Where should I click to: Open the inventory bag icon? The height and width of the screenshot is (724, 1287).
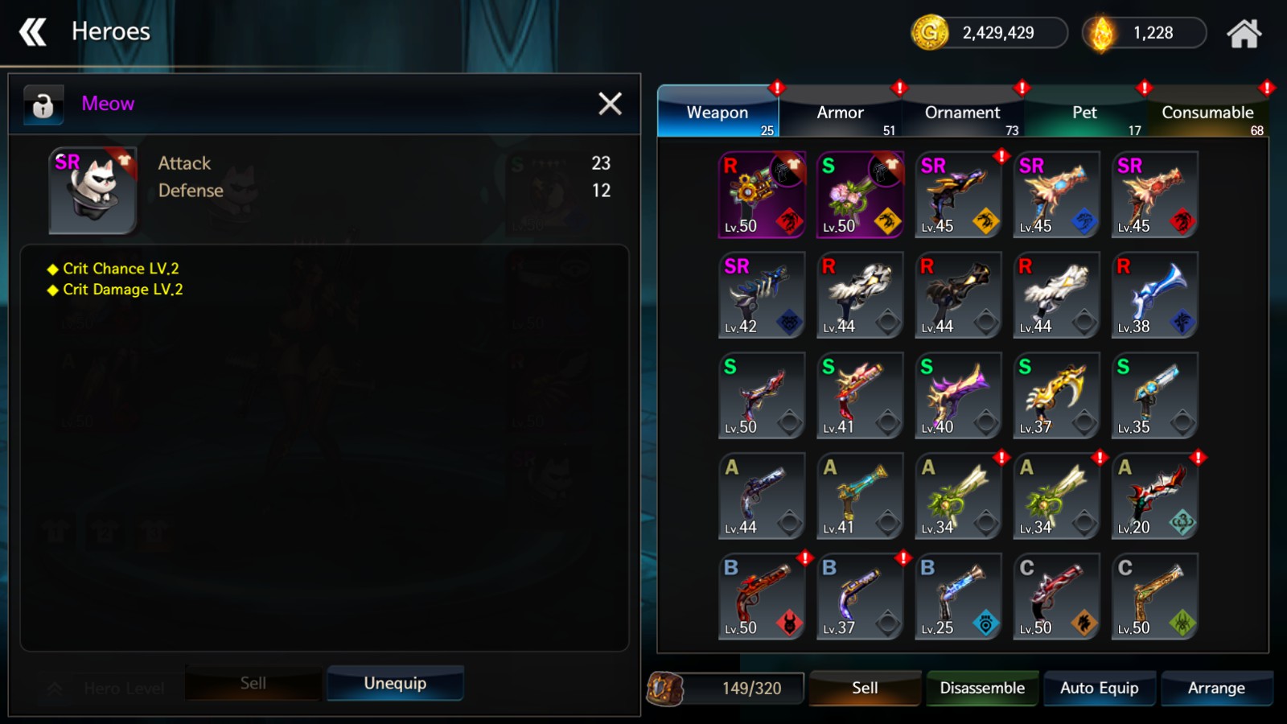[665, 689]
